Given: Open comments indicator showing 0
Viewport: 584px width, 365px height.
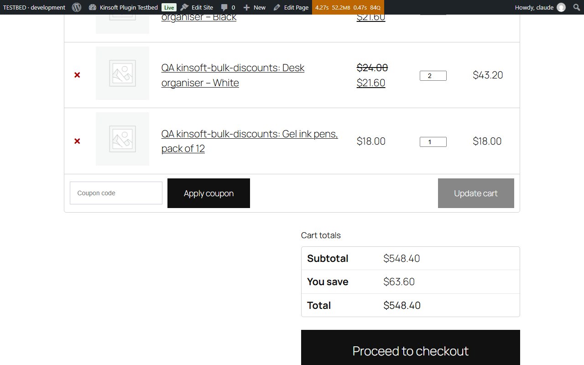Looking at the screenshot, I should [x=228, y=7].
